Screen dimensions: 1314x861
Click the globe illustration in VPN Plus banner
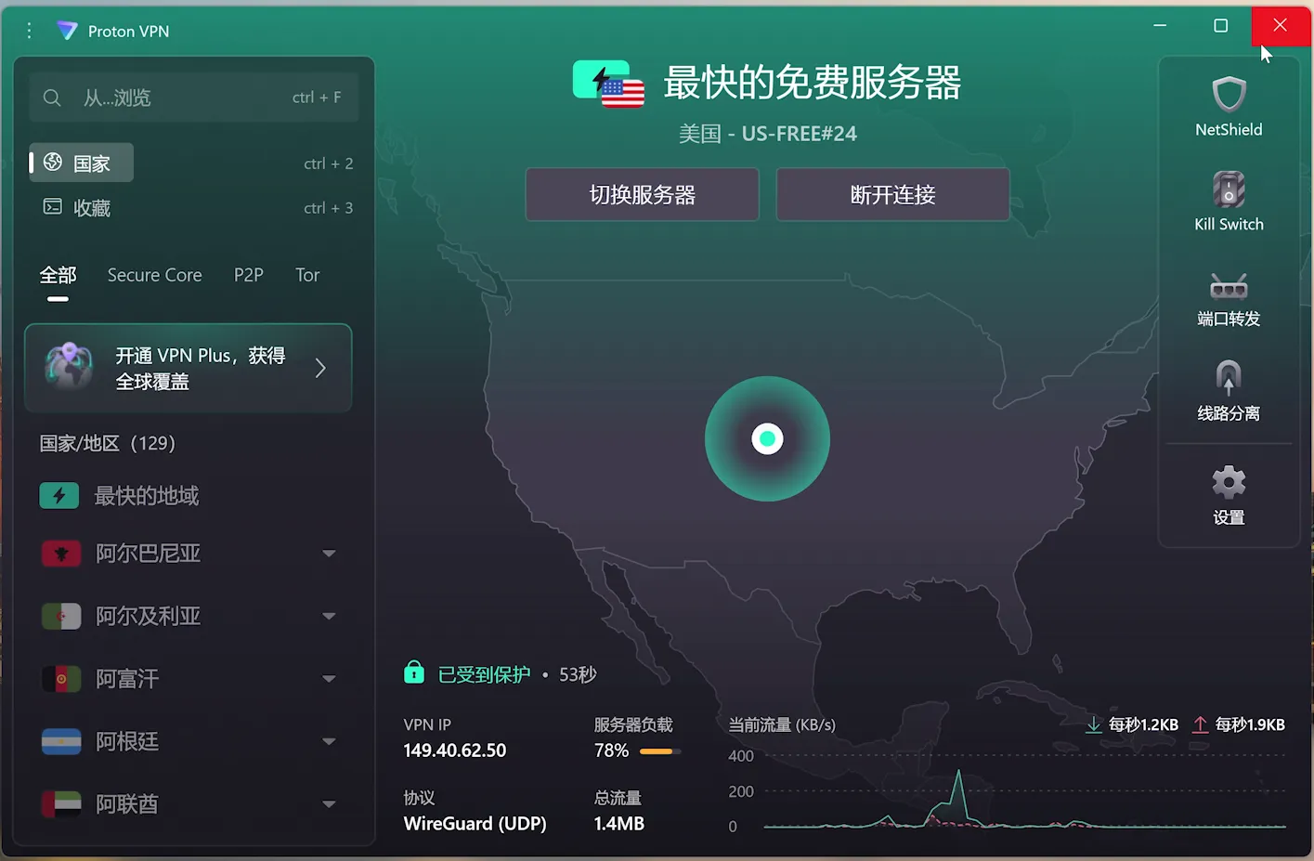tap(70, 366)
